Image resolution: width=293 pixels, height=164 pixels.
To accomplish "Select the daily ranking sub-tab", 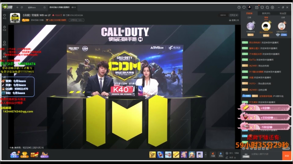I will (x=249, y=17).
